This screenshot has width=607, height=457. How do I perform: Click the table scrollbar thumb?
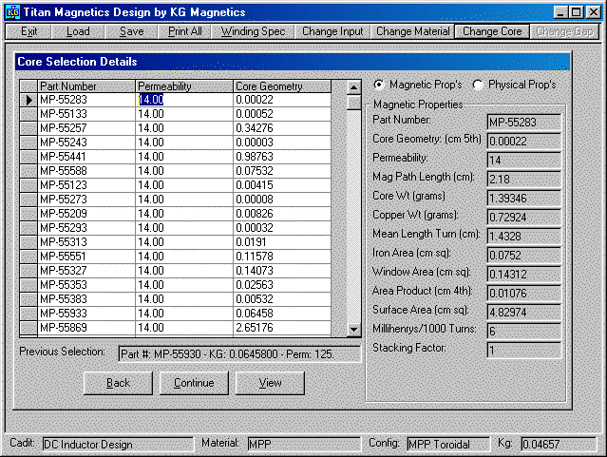click(x=353, y=103)
